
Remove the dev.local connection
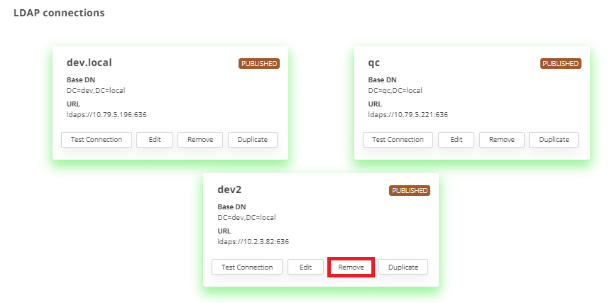pyautogui.click(x=200, y=140)
